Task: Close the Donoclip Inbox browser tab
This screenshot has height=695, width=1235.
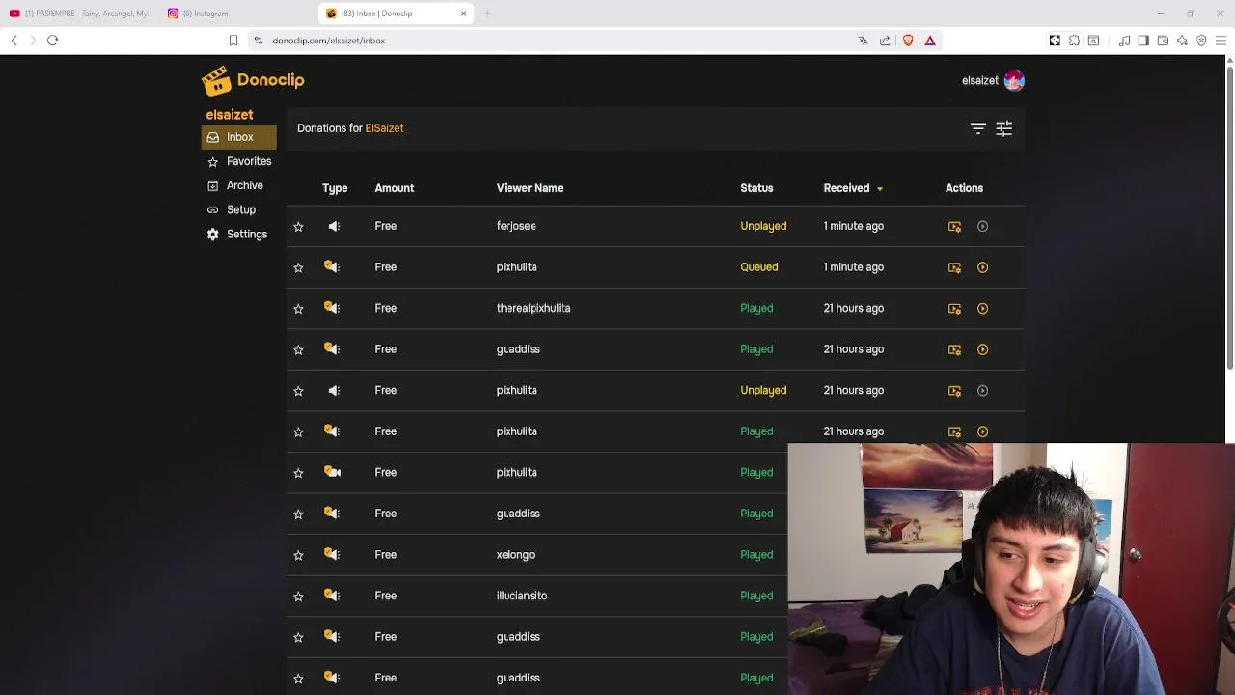Action: tap(463, 14)
